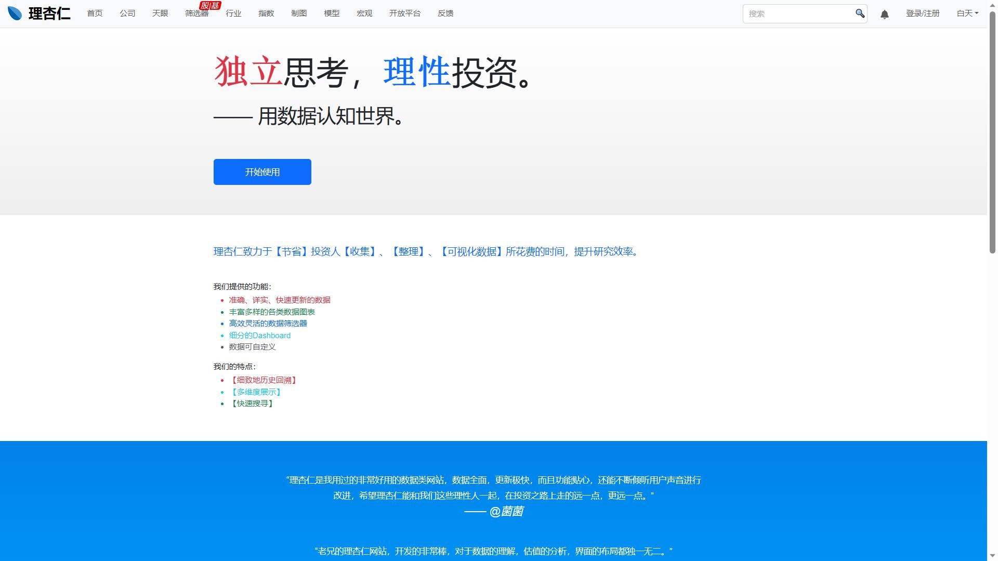Viewport: 998px width, 561px height.
Task: Open the 开放平台 page
Action: tap(405, 14)
